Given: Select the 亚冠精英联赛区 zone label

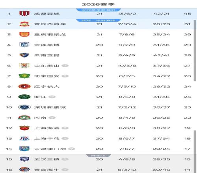Looking at the screenshot, I should click(x=98, y=10).
